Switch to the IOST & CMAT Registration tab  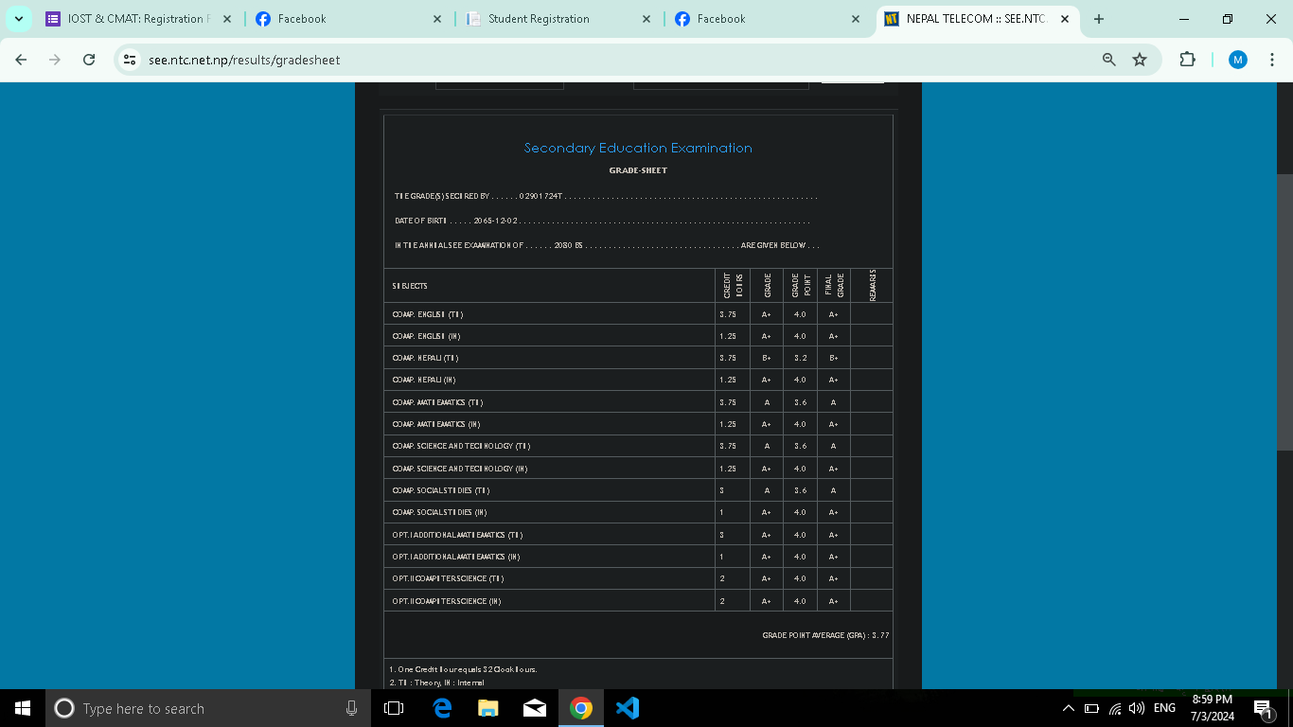[x=133, y=19]
